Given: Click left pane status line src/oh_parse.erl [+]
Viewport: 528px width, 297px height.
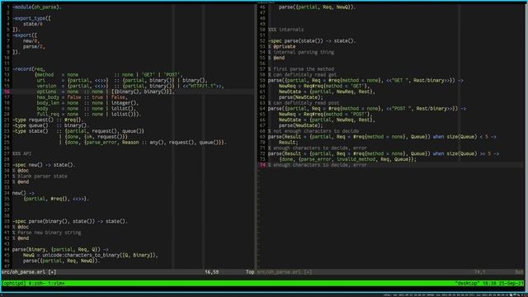Looking at the screenshot, I should (x=29, y=271).
